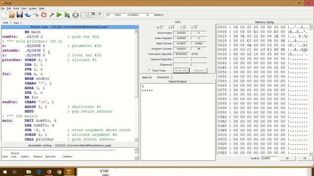Open the File menu
This screenshot has width=314, height=176.
(x=2, y=8)
